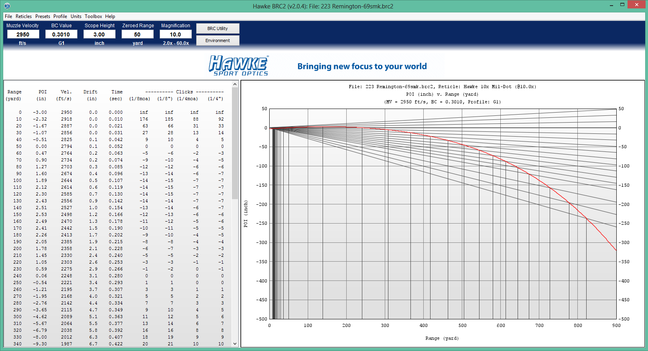The image size is (648, 351).
Task: Click range value '340' in the table
Action: 18,344
